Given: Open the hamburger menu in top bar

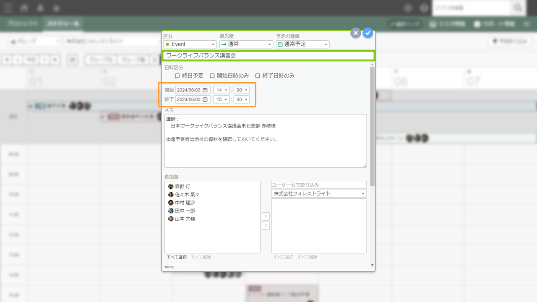Looking at the screenshot, I should click(x=8, y=8).
